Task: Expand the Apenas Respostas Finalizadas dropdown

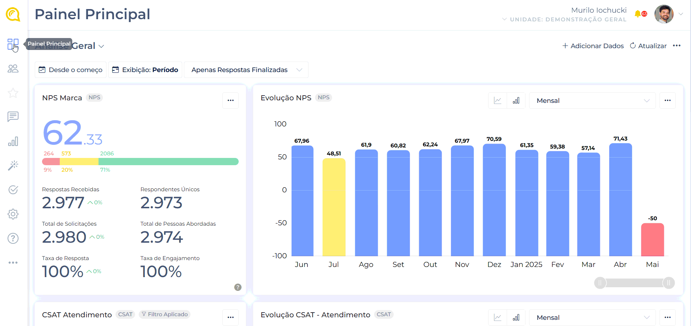Action: click(x=246, y=70)
